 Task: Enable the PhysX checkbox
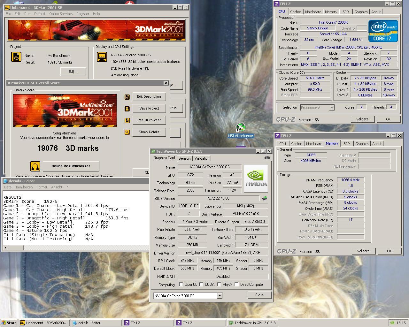point(219,285)
